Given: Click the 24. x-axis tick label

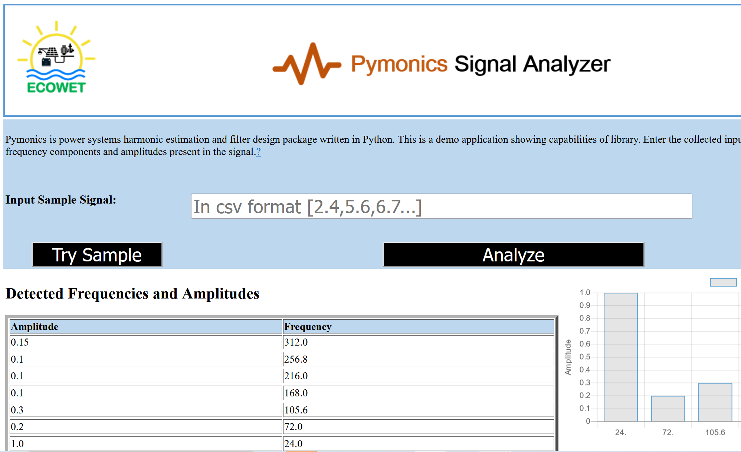Looking at the screenshot, I should click(621, 432).
